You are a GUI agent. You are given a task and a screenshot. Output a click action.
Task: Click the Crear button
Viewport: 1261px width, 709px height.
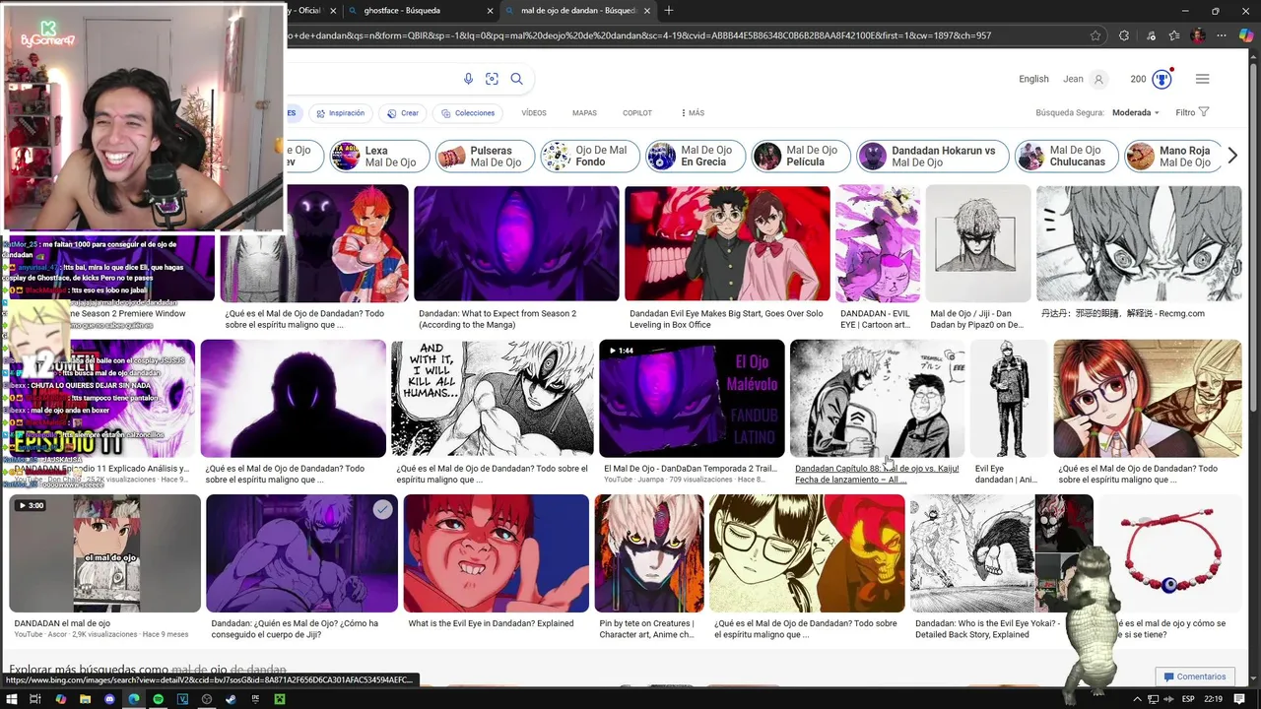pos(404,112)
